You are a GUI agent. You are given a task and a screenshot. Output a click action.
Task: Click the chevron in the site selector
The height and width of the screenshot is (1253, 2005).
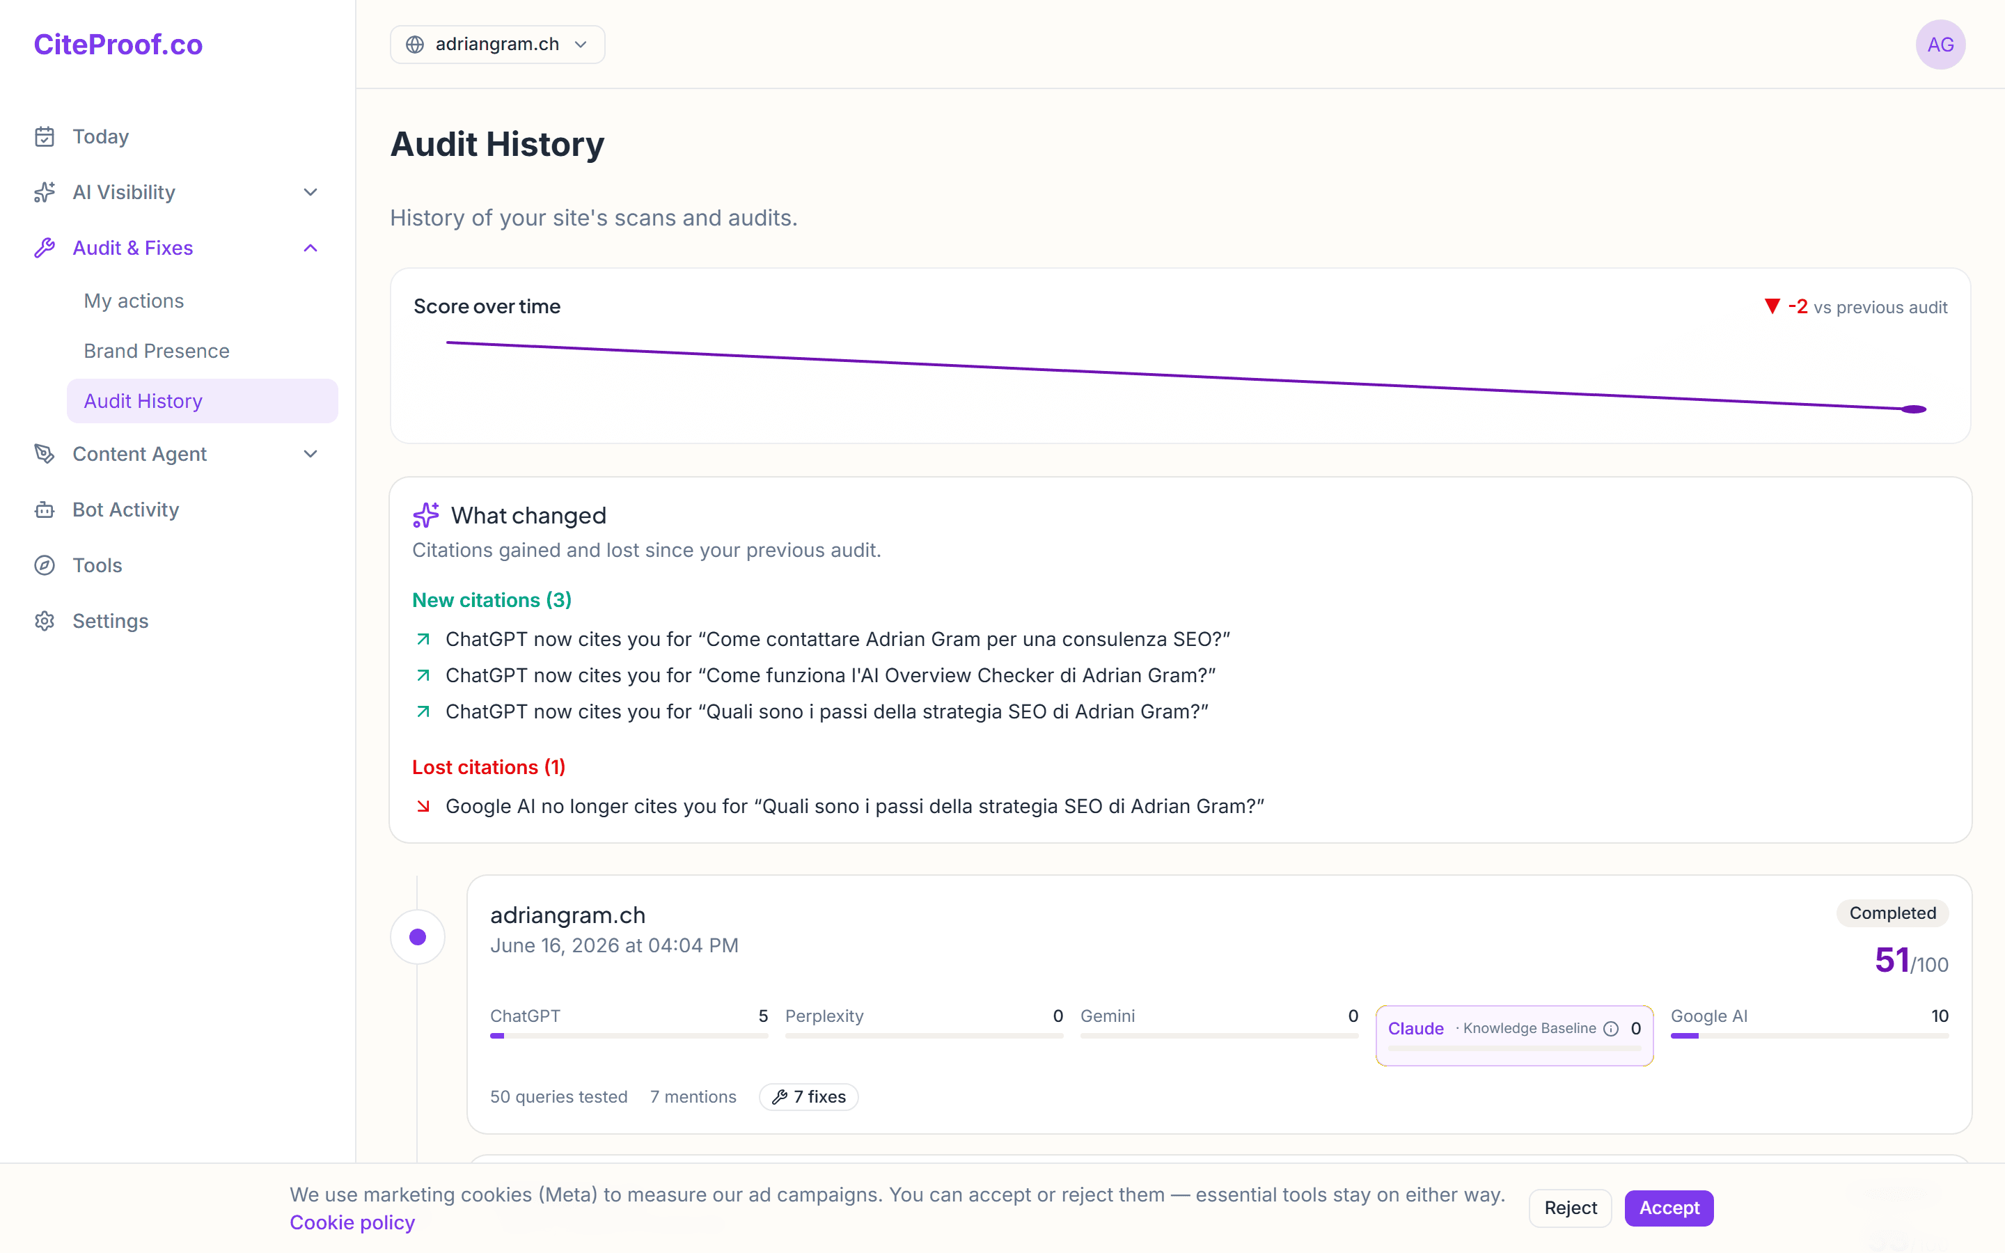[581, 44]
